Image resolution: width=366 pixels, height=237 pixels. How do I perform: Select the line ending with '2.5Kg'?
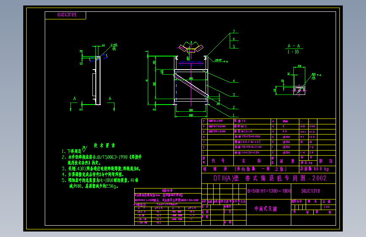pos(93,186)
